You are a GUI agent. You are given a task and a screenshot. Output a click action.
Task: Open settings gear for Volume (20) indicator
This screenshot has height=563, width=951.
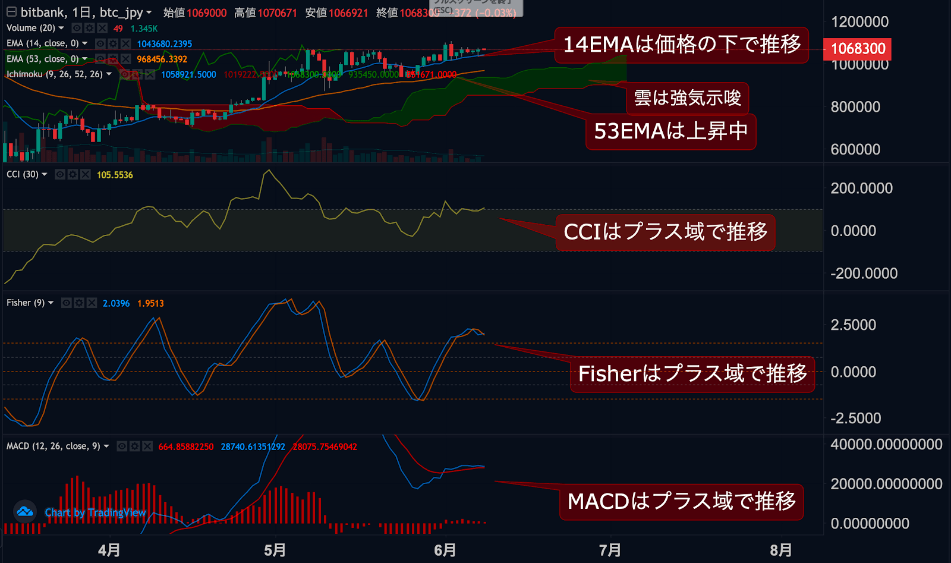click(89, 28)
